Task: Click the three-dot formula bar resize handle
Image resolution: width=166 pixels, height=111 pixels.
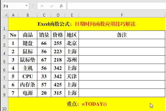Action: (33, 6)
